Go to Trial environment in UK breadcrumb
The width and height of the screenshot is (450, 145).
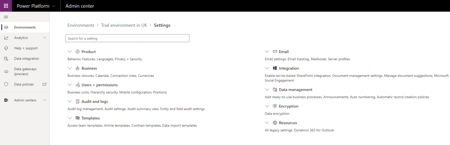point(124,25)
